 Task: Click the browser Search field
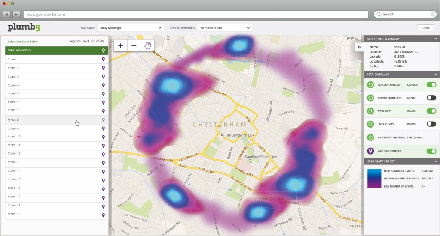tap(405, 14)
